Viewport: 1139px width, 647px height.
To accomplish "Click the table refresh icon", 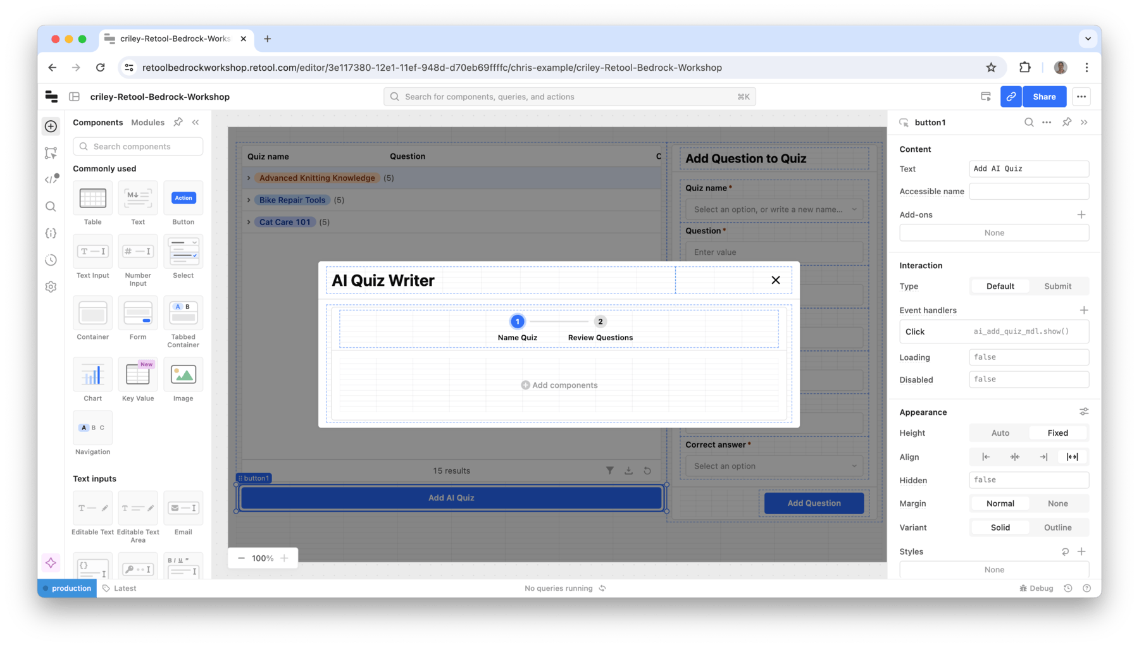I will [x=647, y=471].
